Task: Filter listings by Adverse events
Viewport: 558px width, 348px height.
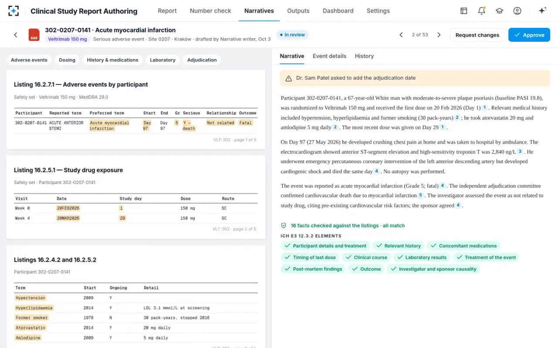Action: pyautogui.click(x=29, y=60)
